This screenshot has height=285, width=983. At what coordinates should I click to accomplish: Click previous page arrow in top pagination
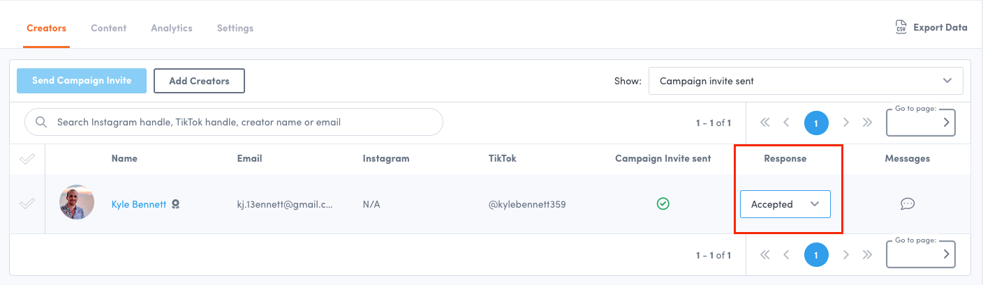point(786,123)
